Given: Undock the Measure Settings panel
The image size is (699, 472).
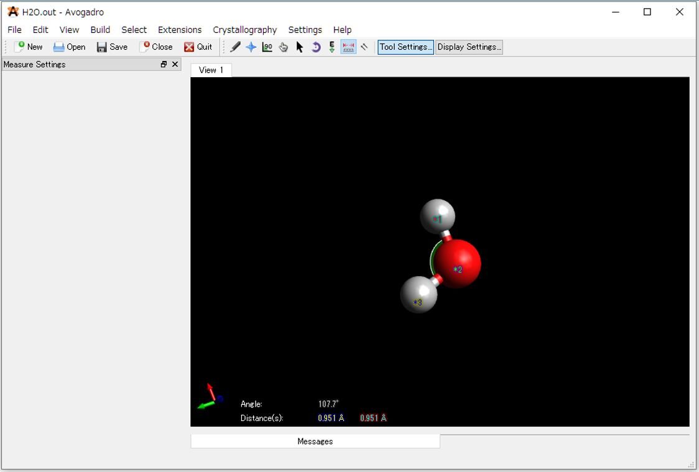Looking at the screenshot, I should click(164, 64).
